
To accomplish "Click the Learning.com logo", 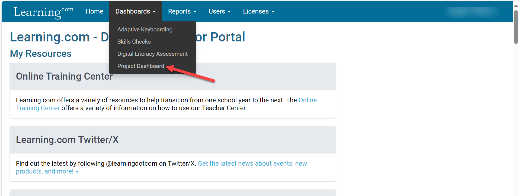I will [x=43, y=12].
